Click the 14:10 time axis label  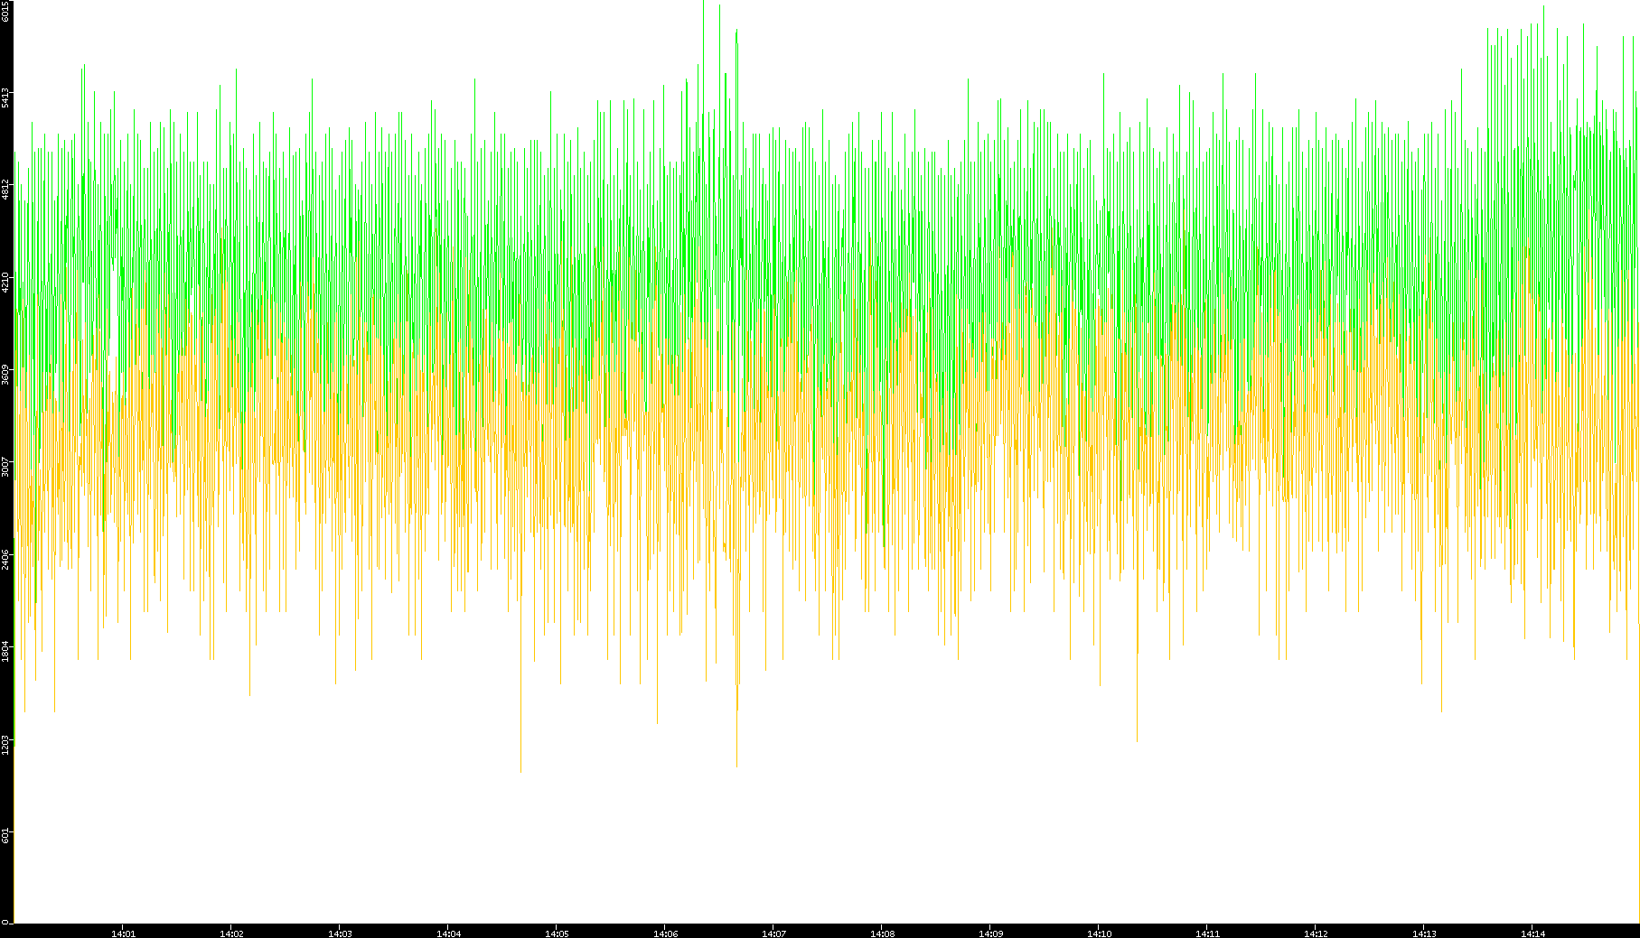1099,933
